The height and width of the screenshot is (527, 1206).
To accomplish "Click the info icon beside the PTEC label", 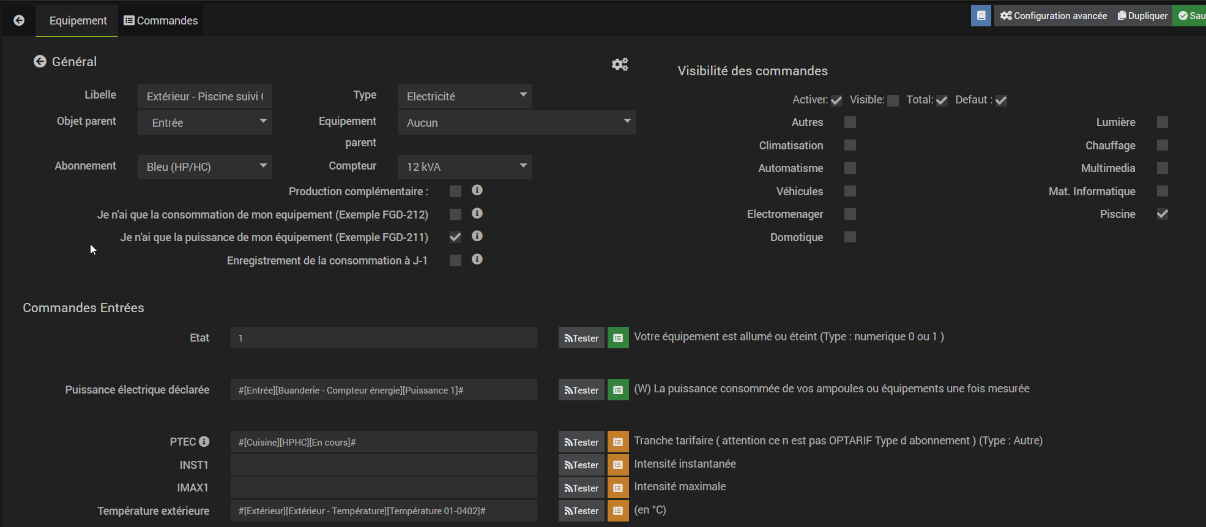I will (204, 441).
